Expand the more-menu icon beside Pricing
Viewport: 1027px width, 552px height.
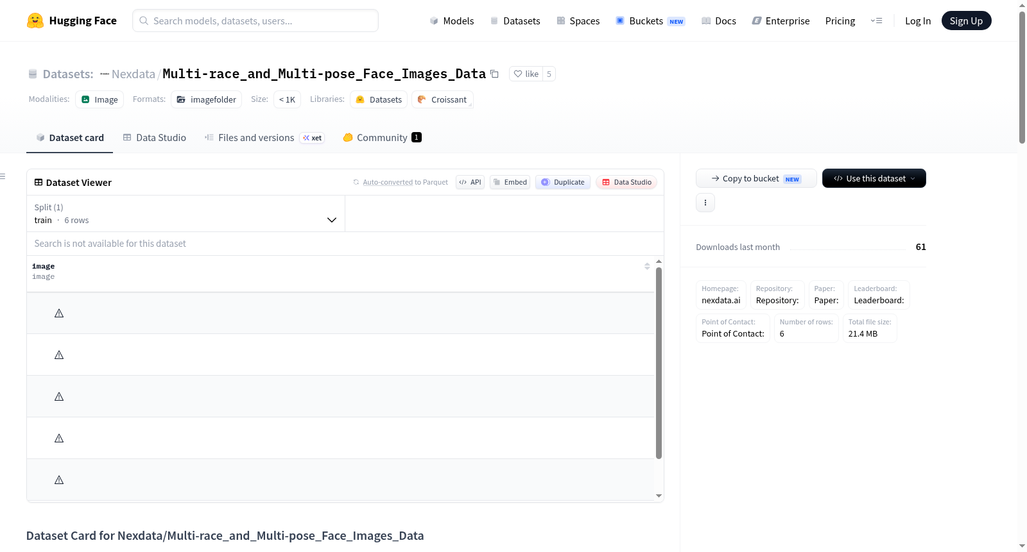pyautogui.click(x=876, y=21)
